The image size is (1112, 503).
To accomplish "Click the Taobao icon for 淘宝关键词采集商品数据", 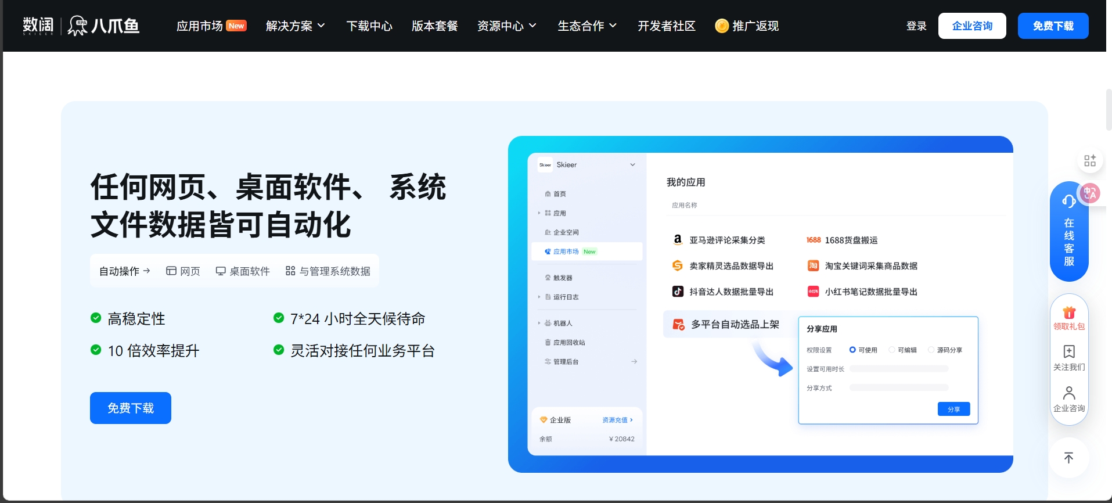I will [813, 265].
